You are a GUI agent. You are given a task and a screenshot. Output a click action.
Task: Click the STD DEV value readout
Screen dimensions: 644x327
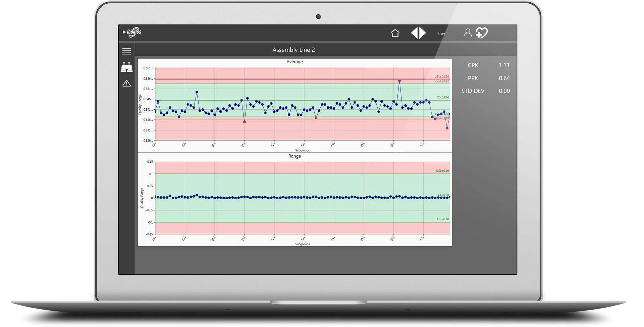pyautogui.click(x=504, y=91)
